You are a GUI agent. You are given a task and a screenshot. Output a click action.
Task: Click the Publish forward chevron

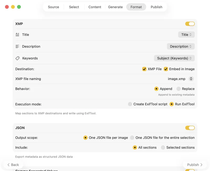[201, 165]
